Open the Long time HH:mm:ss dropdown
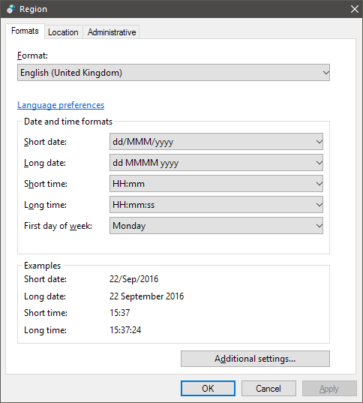The image size is (363, 403). coord(216,205)
